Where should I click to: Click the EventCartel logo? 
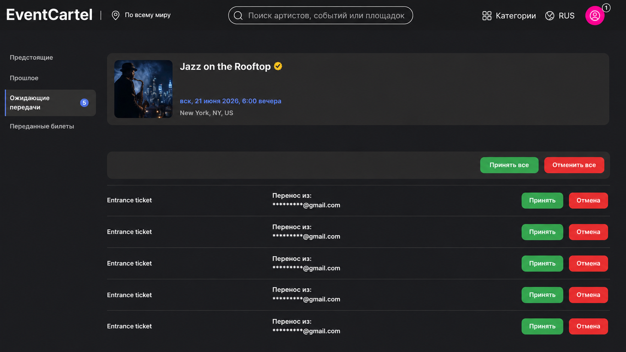pyautogui.click(x=49, y=15)
